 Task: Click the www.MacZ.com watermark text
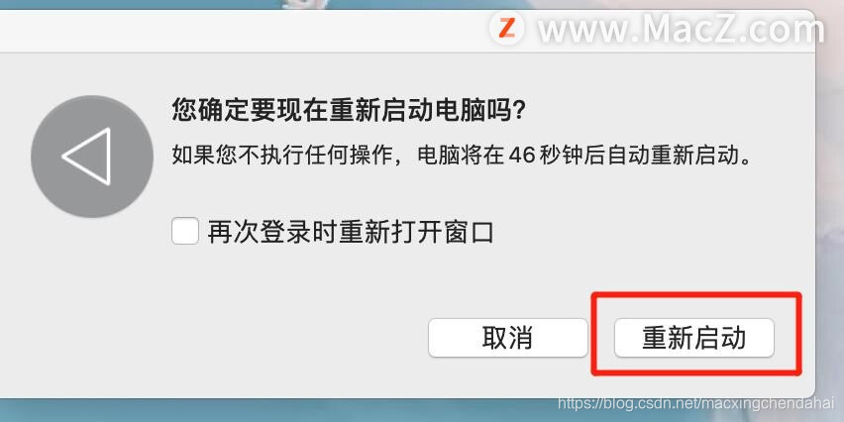pyautogui.click(x=682, y=30)
